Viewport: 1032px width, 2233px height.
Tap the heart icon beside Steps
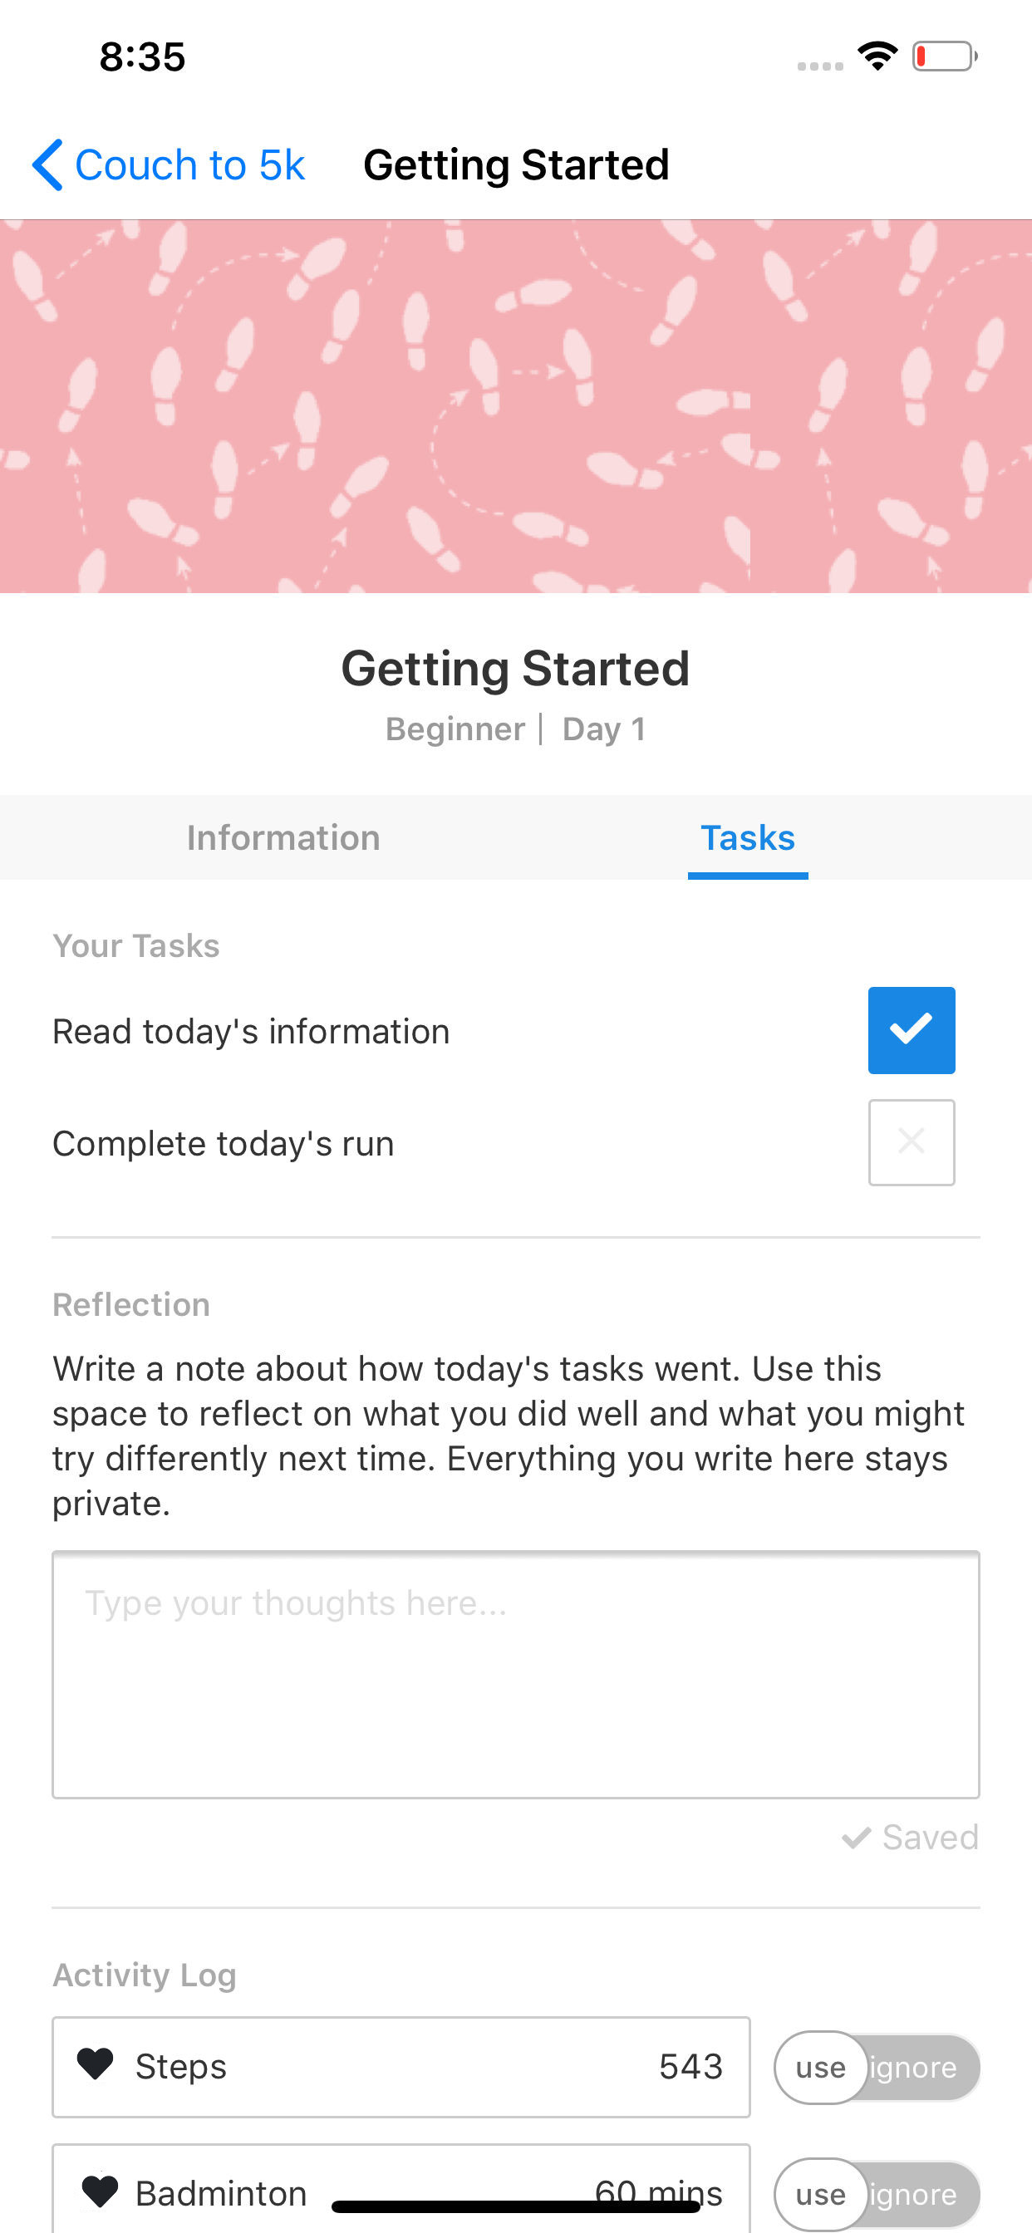(x=96, y=2065)
